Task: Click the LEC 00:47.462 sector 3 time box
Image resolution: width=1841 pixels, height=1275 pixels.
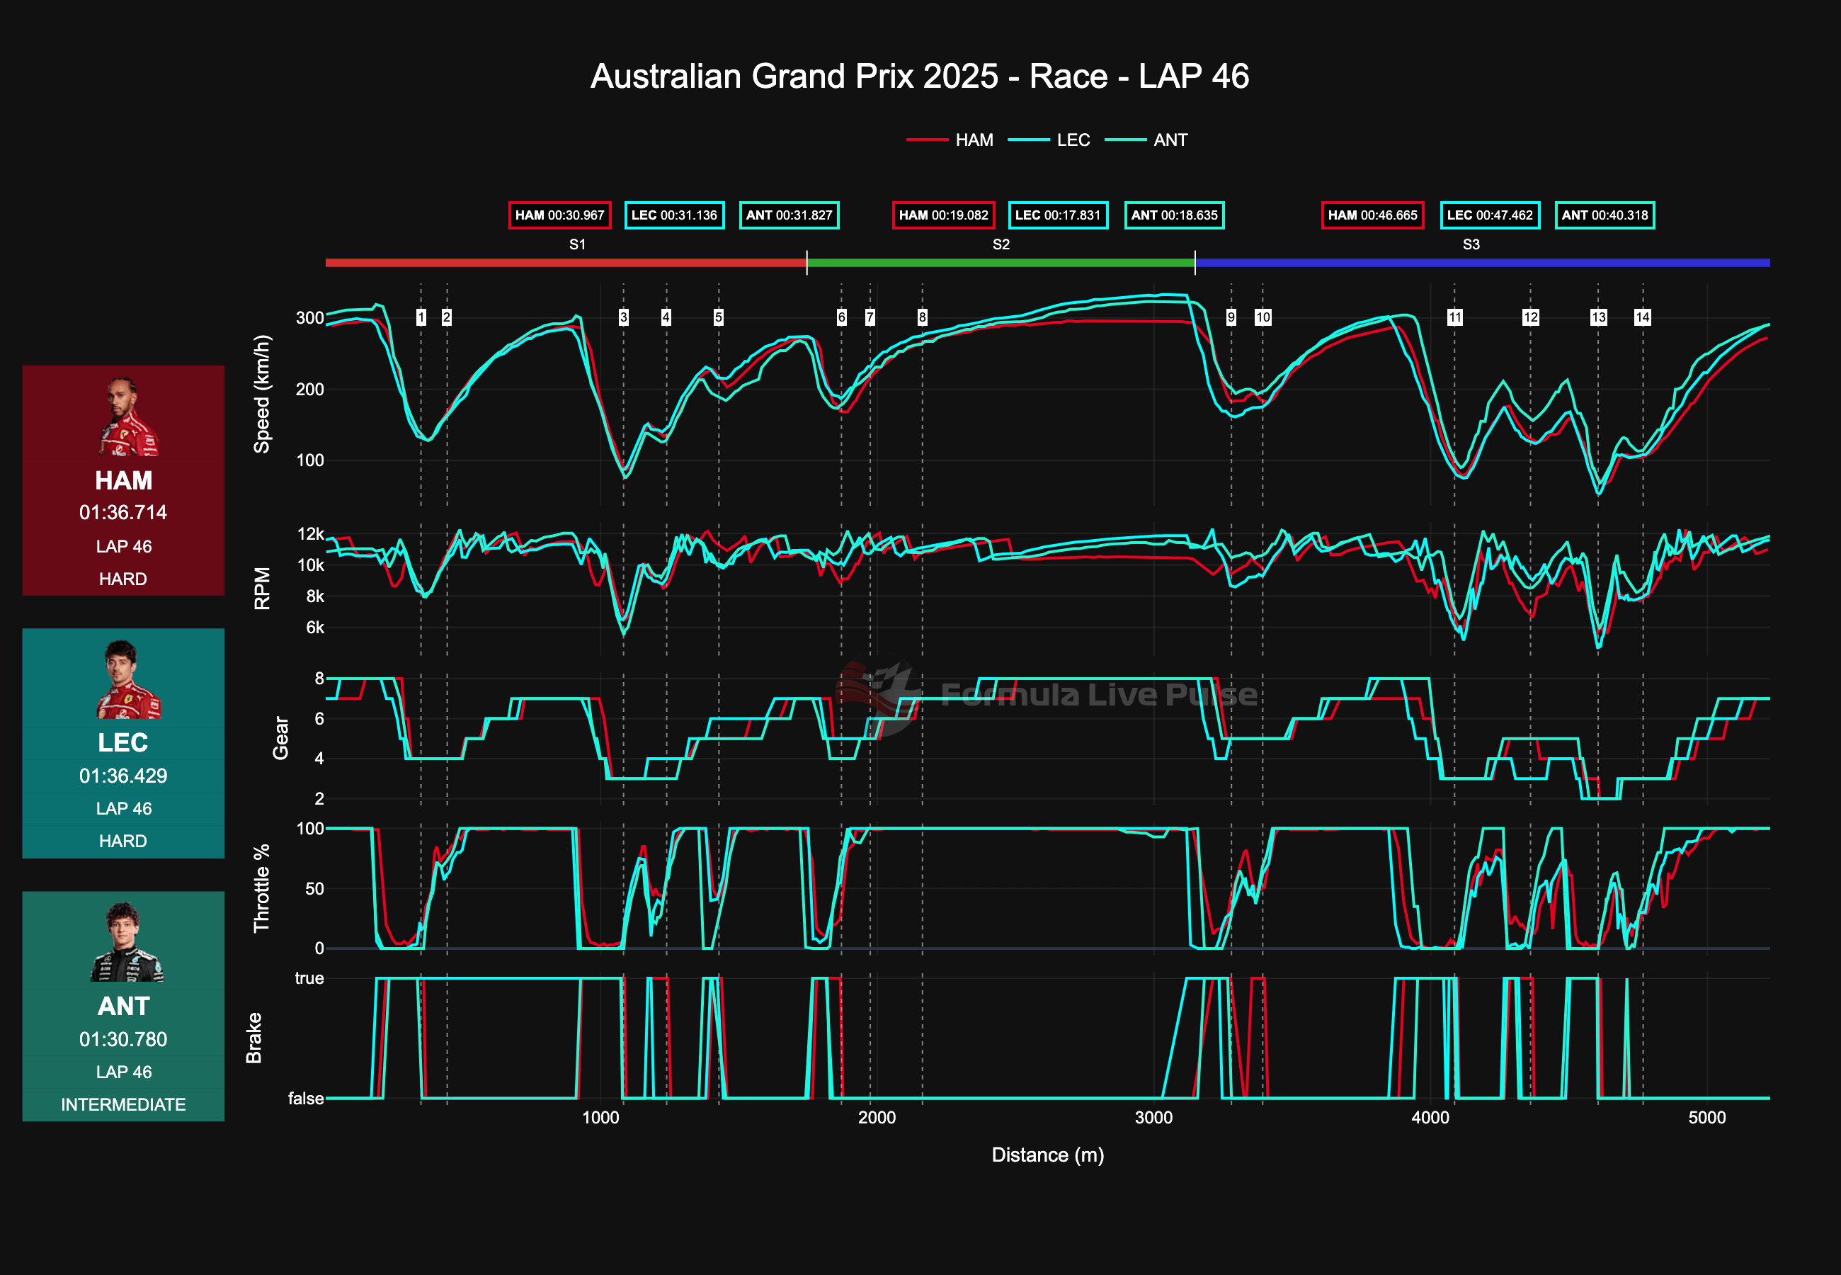Action: pos(1490,215)
